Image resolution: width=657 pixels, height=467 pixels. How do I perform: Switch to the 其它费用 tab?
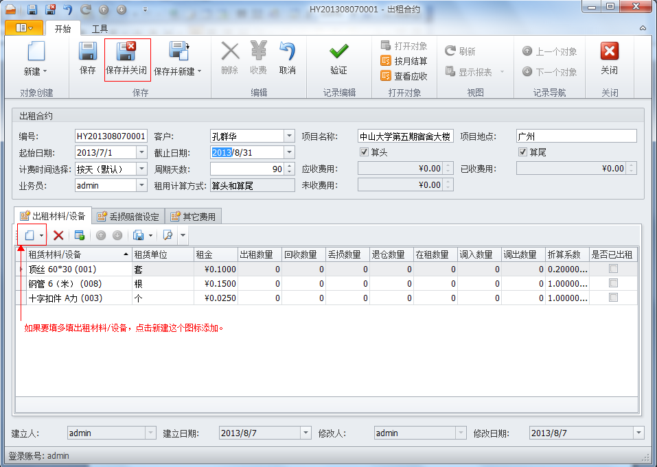(193, 216)
